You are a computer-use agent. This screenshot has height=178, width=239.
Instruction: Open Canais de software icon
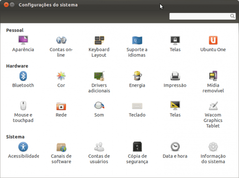61,147
